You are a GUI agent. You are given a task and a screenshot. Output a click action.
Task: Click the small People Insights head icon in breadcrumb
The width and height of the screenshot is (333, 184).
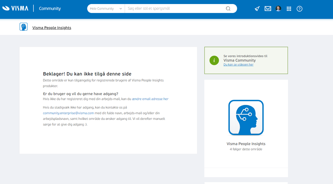pyautogui.click(x=24, y=27)
